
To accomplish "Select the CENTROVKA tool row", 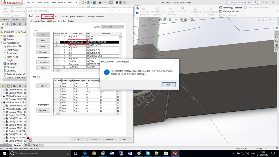I will click(x=86, y=45).
